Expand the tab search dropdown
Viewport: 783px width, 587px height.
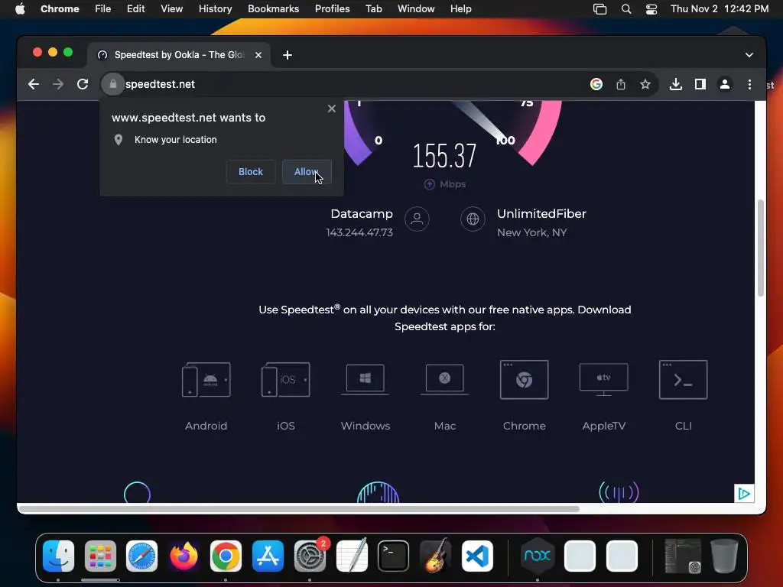pos(749,55)
